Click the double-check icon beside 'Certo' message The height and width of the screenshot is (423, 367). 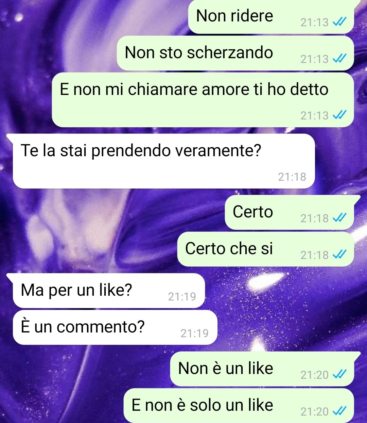(339, 218)
